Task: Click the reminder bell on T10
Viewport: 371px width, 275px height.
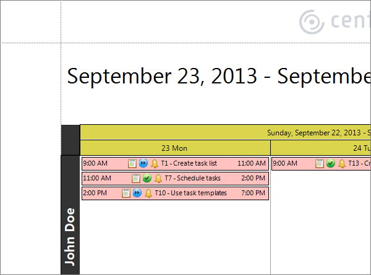Action: click(x=148, y=193)
